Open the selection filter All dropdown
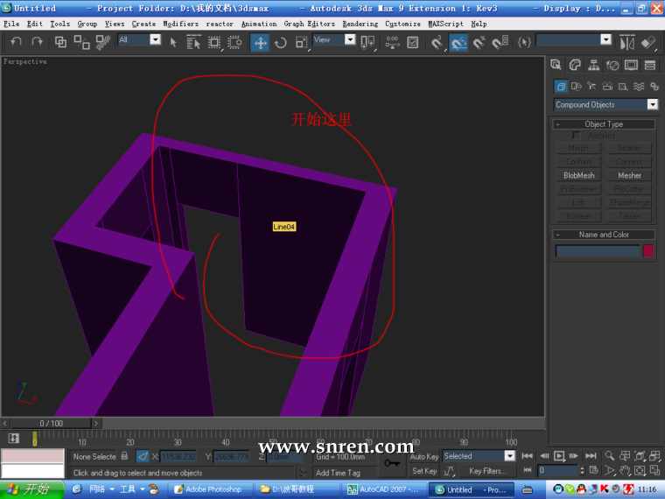Viewport: 665px width, 499px height. click(x=155, y=40)
